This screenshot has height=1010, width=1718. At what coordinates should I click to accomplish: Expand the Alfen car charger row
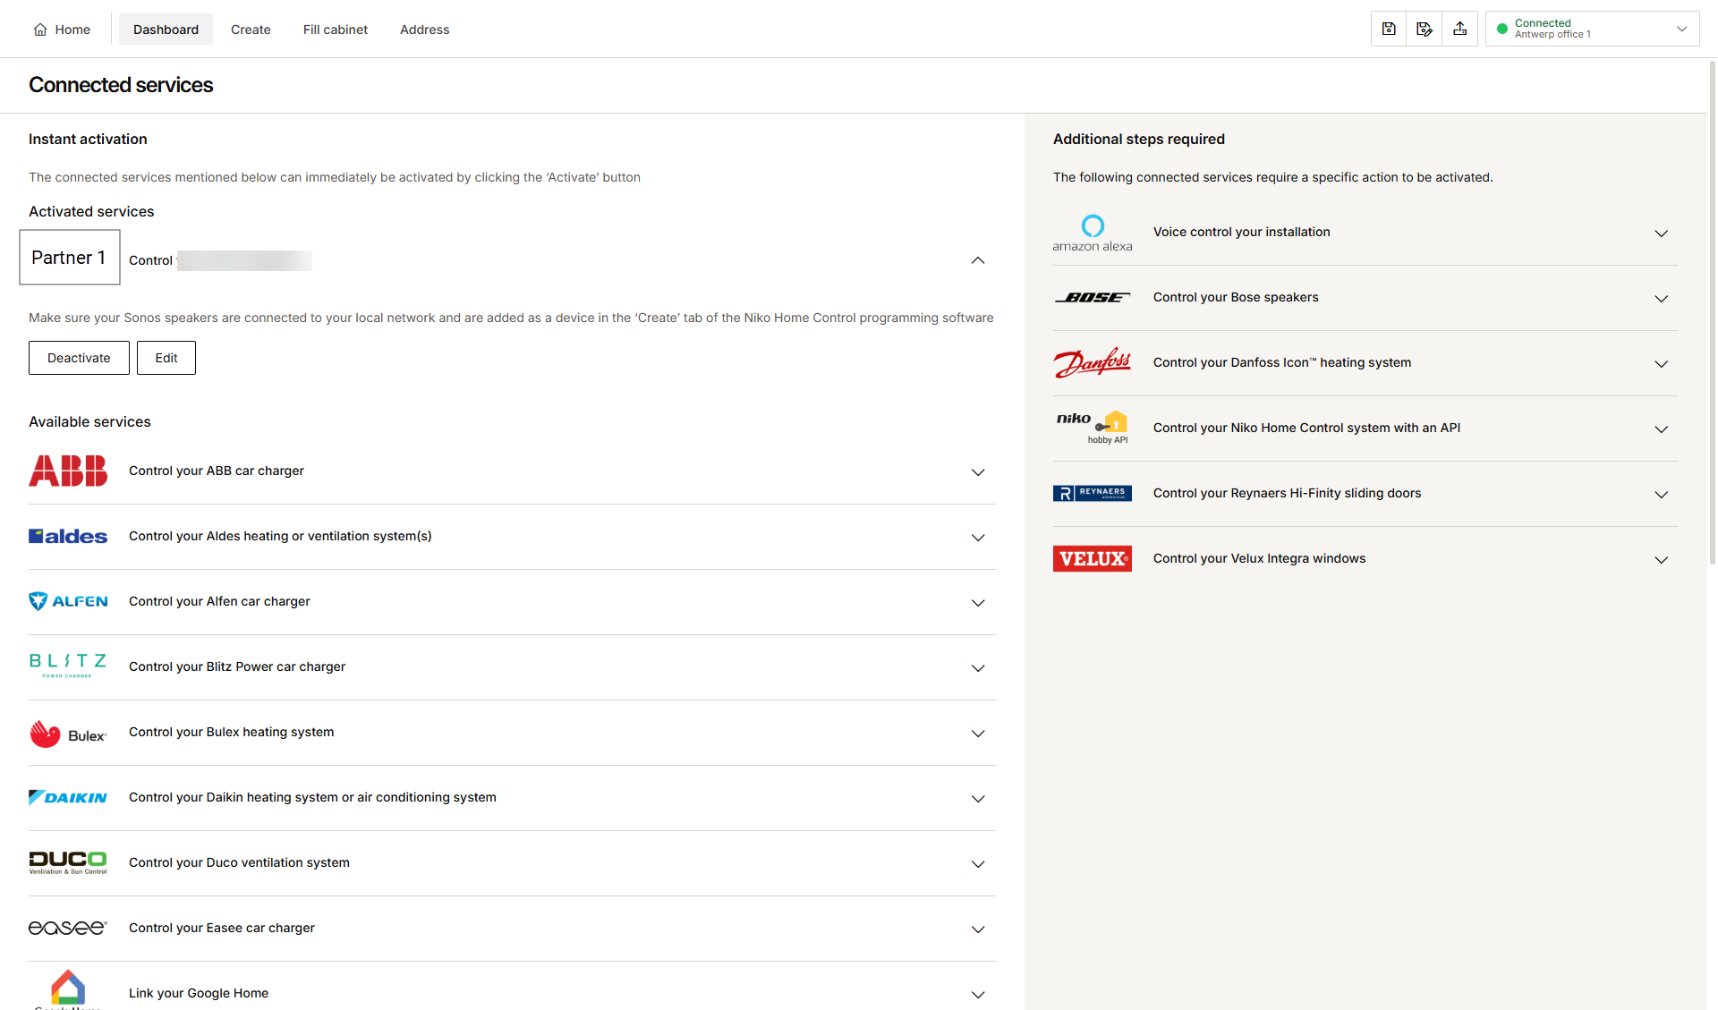coord(978,603)
